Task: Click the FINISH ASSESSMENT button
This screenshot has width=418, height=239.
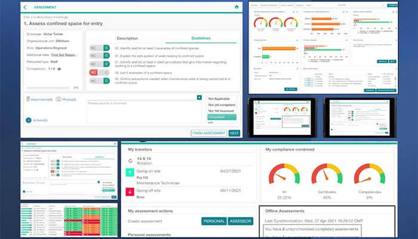Action: [x=209, y=133]
